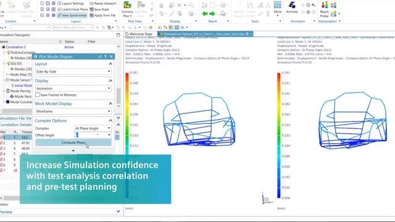The height and width of the screenshot is (222, 395).
Task: Select the single viewport layout icon
Action: click(x=42, y=3)
